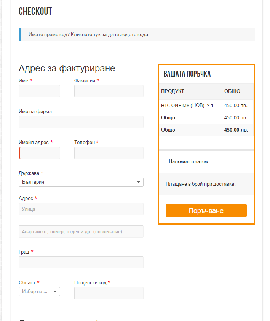Click the product 'HTC ONE M8 (НОВ)' row text
The height and width of the screenshot is (321, 270).
point(183,106)
